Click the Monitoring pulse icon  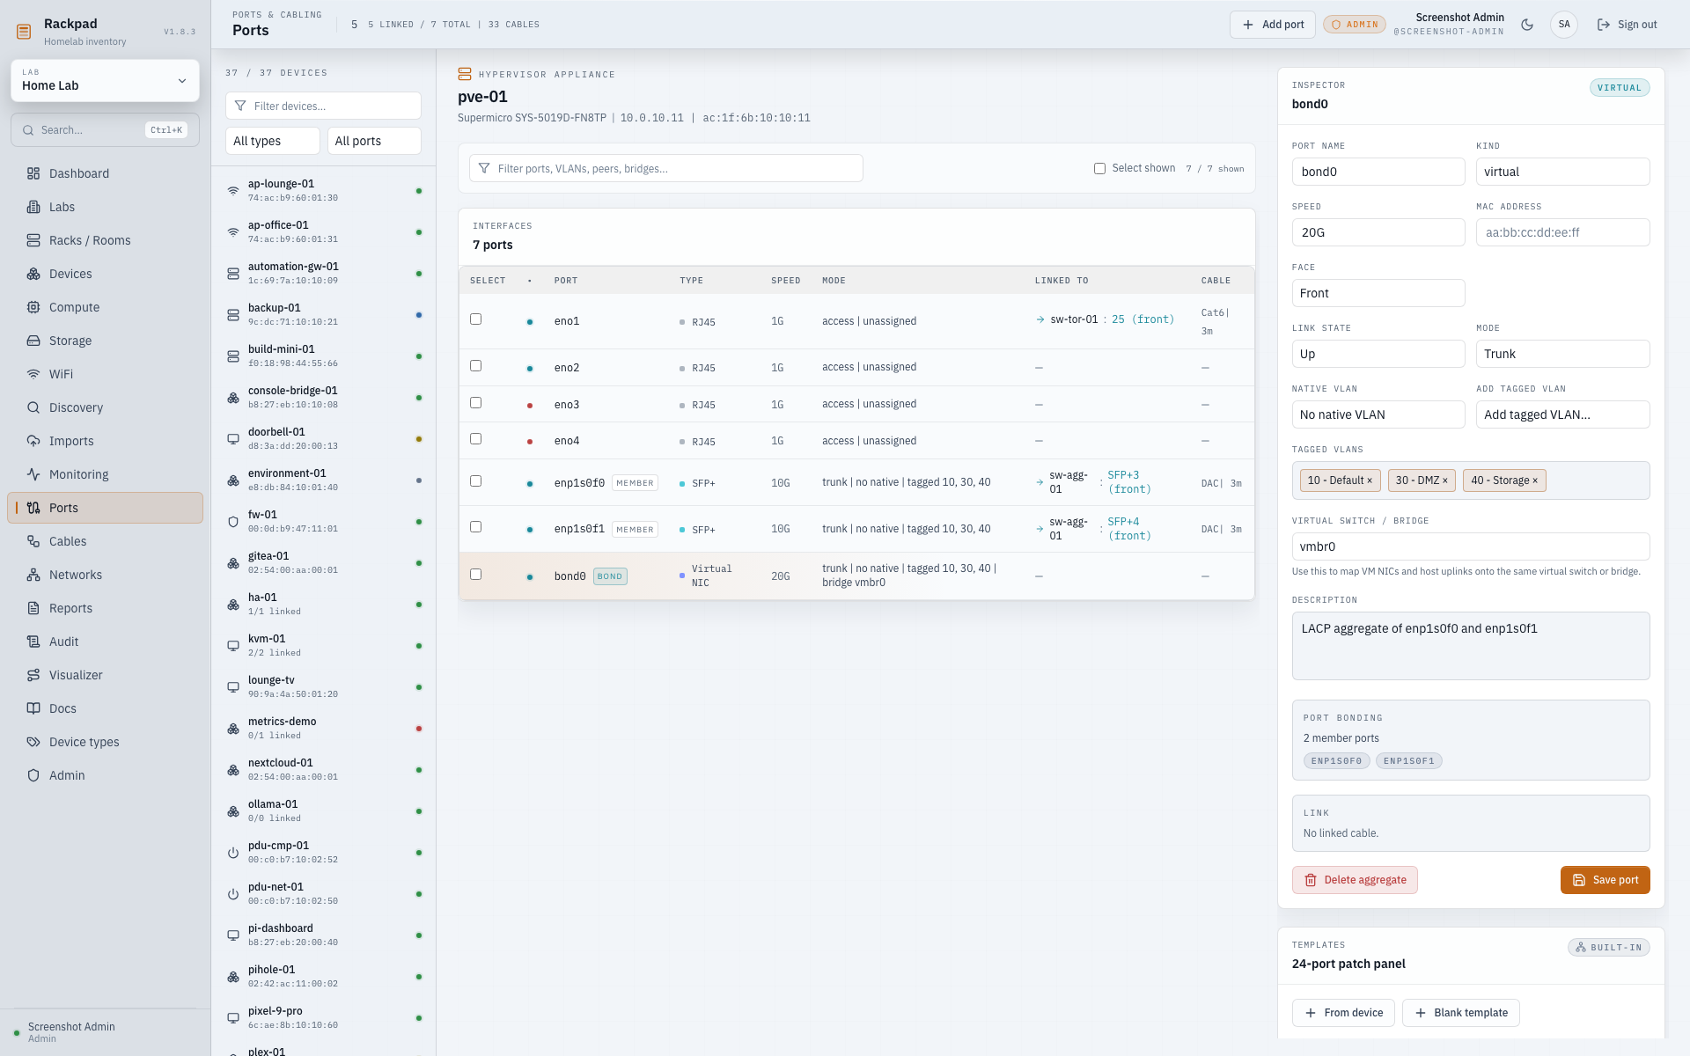coord(33,474)
